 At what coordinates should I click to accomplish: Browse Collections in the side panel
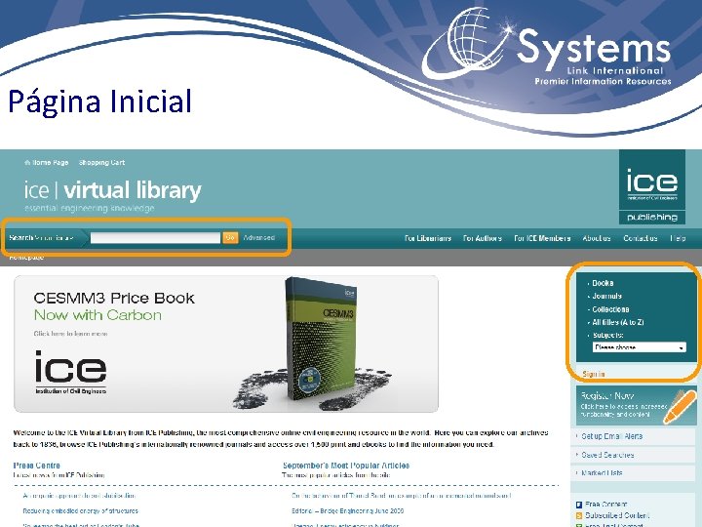pos(610,309)
